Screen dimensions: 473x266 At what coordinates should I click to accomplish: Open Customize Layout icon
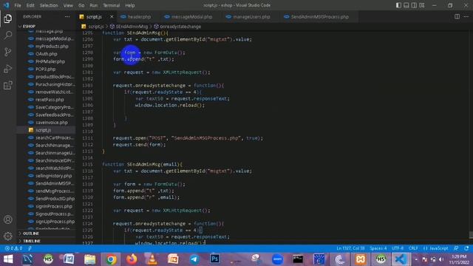422,5
